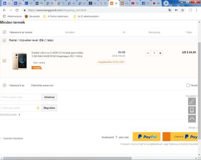Image resolution: width=201 pixels, height=160 pixels.
Task: Focus the points input field
Action: [x=18, y=108]
